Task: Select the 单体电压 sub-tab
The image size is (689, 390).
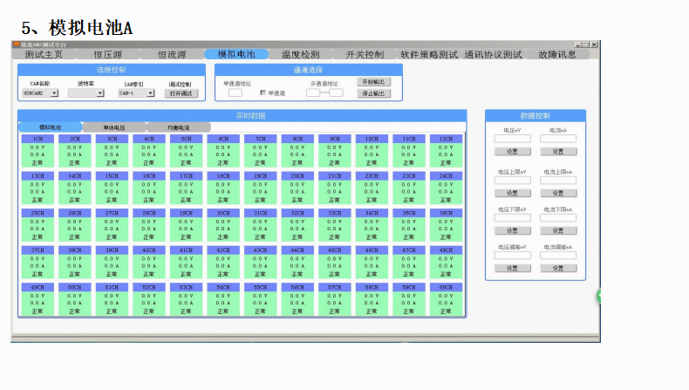Action: point(114,127)
